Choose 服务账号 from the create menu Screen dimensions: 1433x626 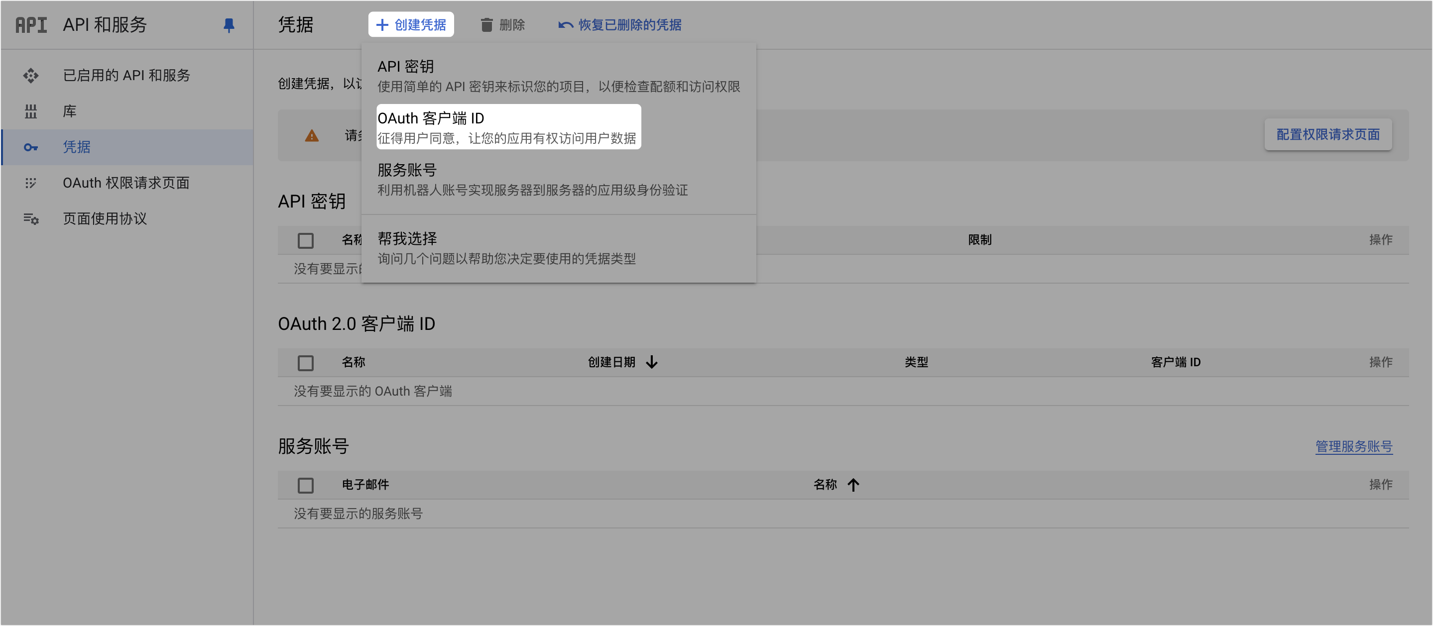click(559, 180)
